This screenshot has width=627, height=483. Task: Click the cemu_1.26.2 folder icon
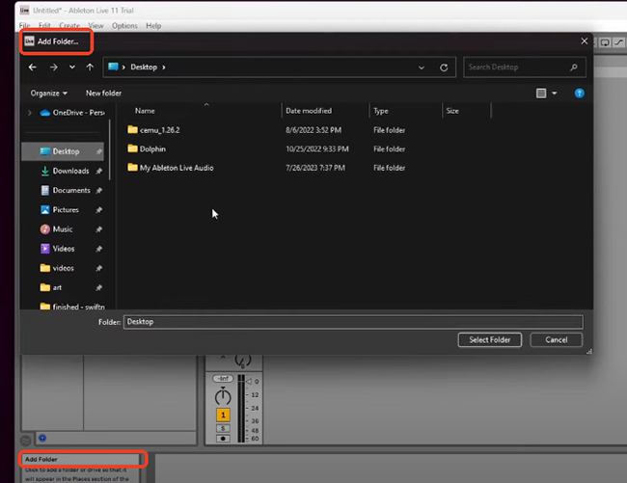(x=132, y=129)
